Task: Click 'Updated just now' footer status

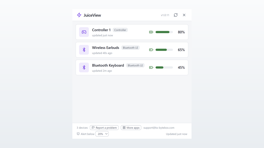Action: click(x=177, y=134)
